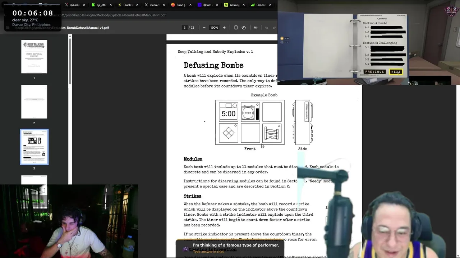Viewport: 460px width, 258px height.
Task: Click the 'Front' label under the bomb diagram
Action: tap(250, 149)
